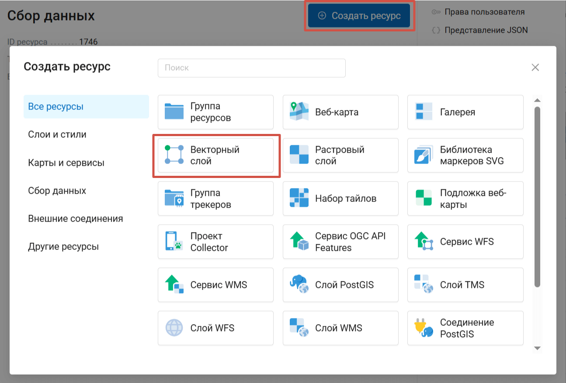This screenshot has width=566, height=383.
Task: Select the SVG marker library icon
Action: pyautogui.click(x=424, y=155)
